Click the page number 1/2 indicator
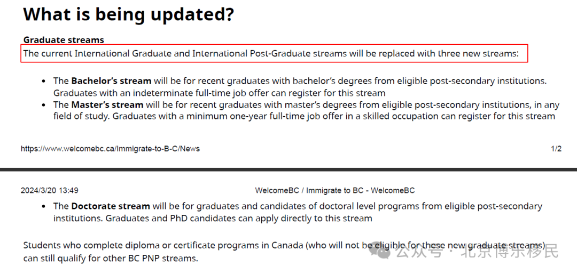 [x=556, y=149]
